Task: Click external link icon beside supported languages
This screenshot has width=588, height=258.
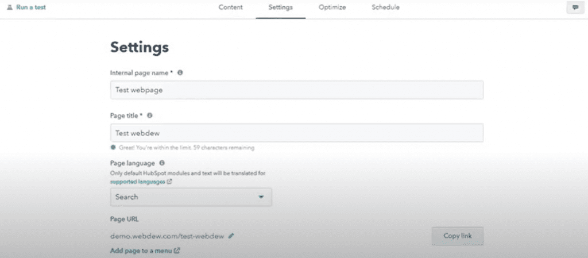Action: [x=169, y=182]
